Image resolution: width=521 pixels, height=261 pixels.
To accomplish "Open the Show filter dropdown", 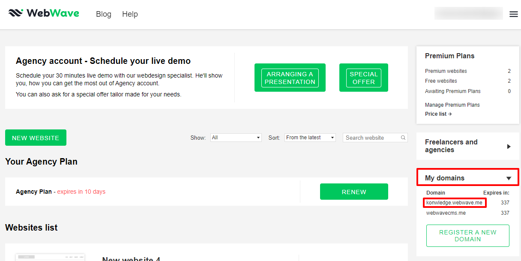I will (x=236, y=138).
